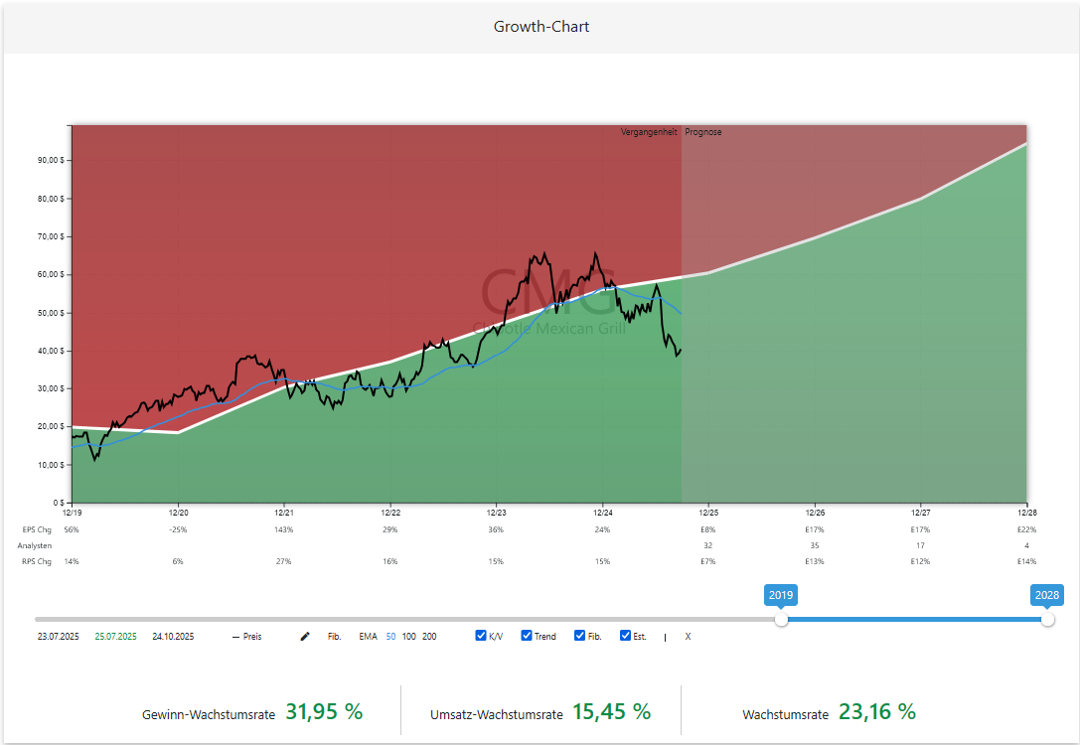This screenshot has height=745, width=1080.
Task: Click the Fib. drawing tool label
Action: (335, 636)
